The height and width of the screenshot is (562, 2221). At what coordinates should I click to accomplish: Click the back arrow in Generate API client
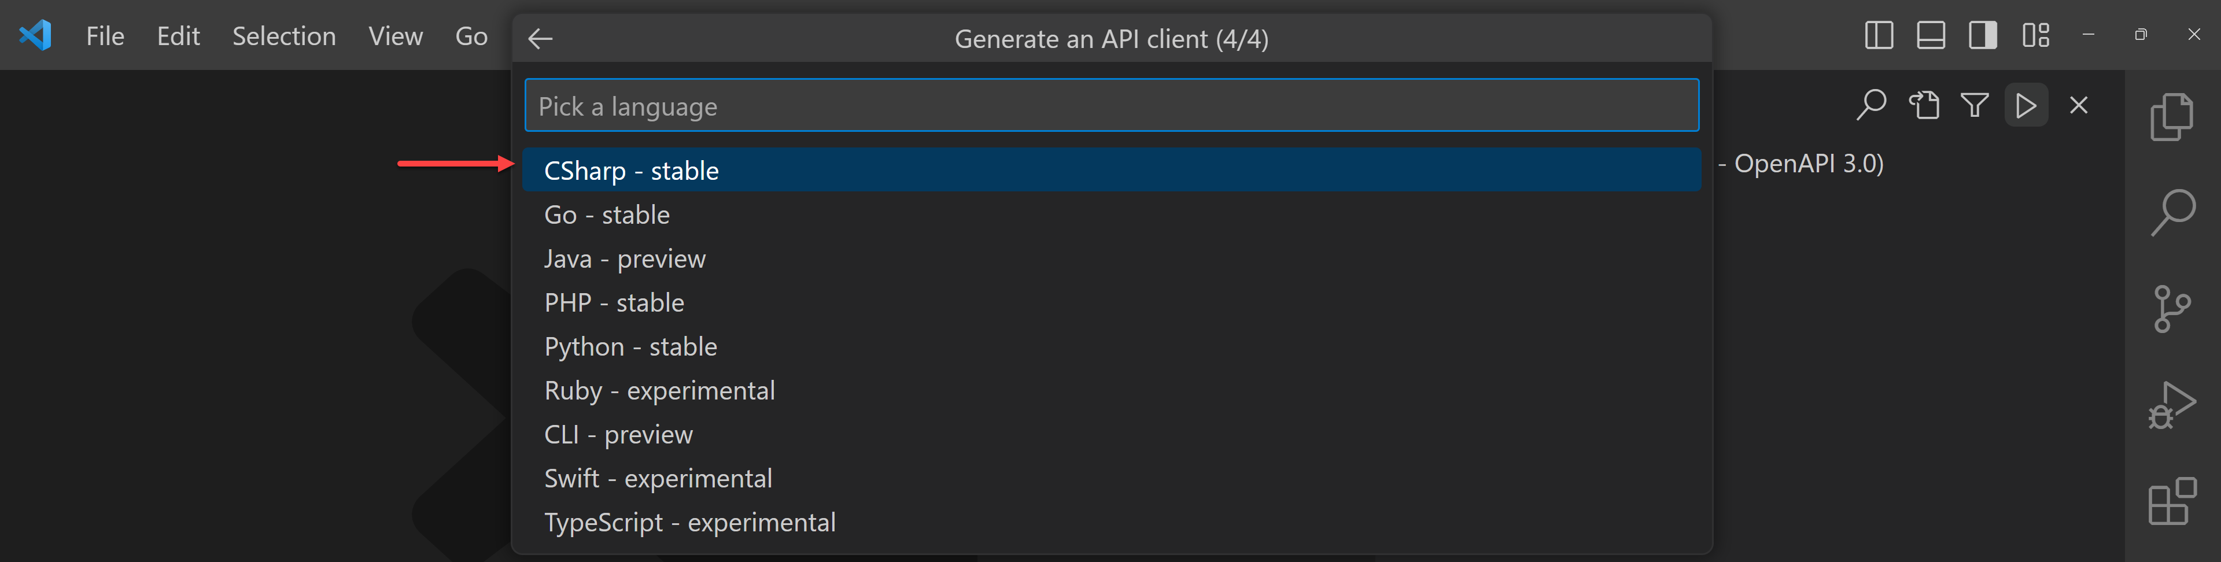(540, 39)
